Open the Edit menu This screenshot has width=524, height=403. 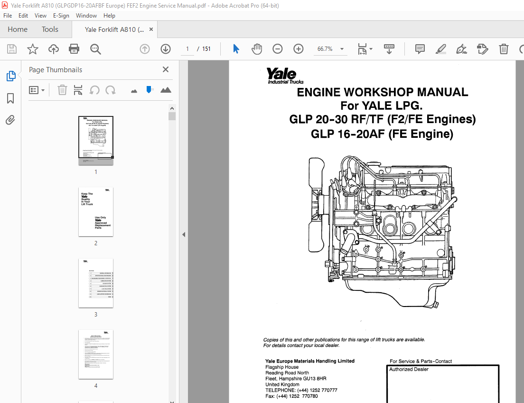click(x=23, y=15)
